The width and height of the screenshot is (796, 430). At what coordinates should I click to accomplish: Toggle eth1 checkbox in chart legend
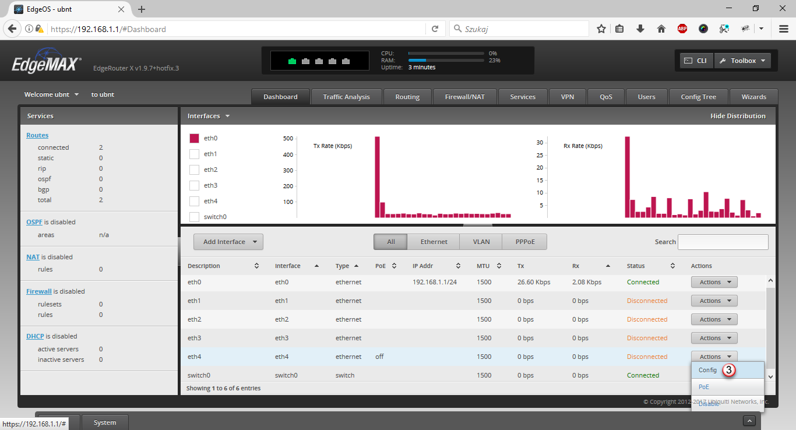click(x=195, y=154)
